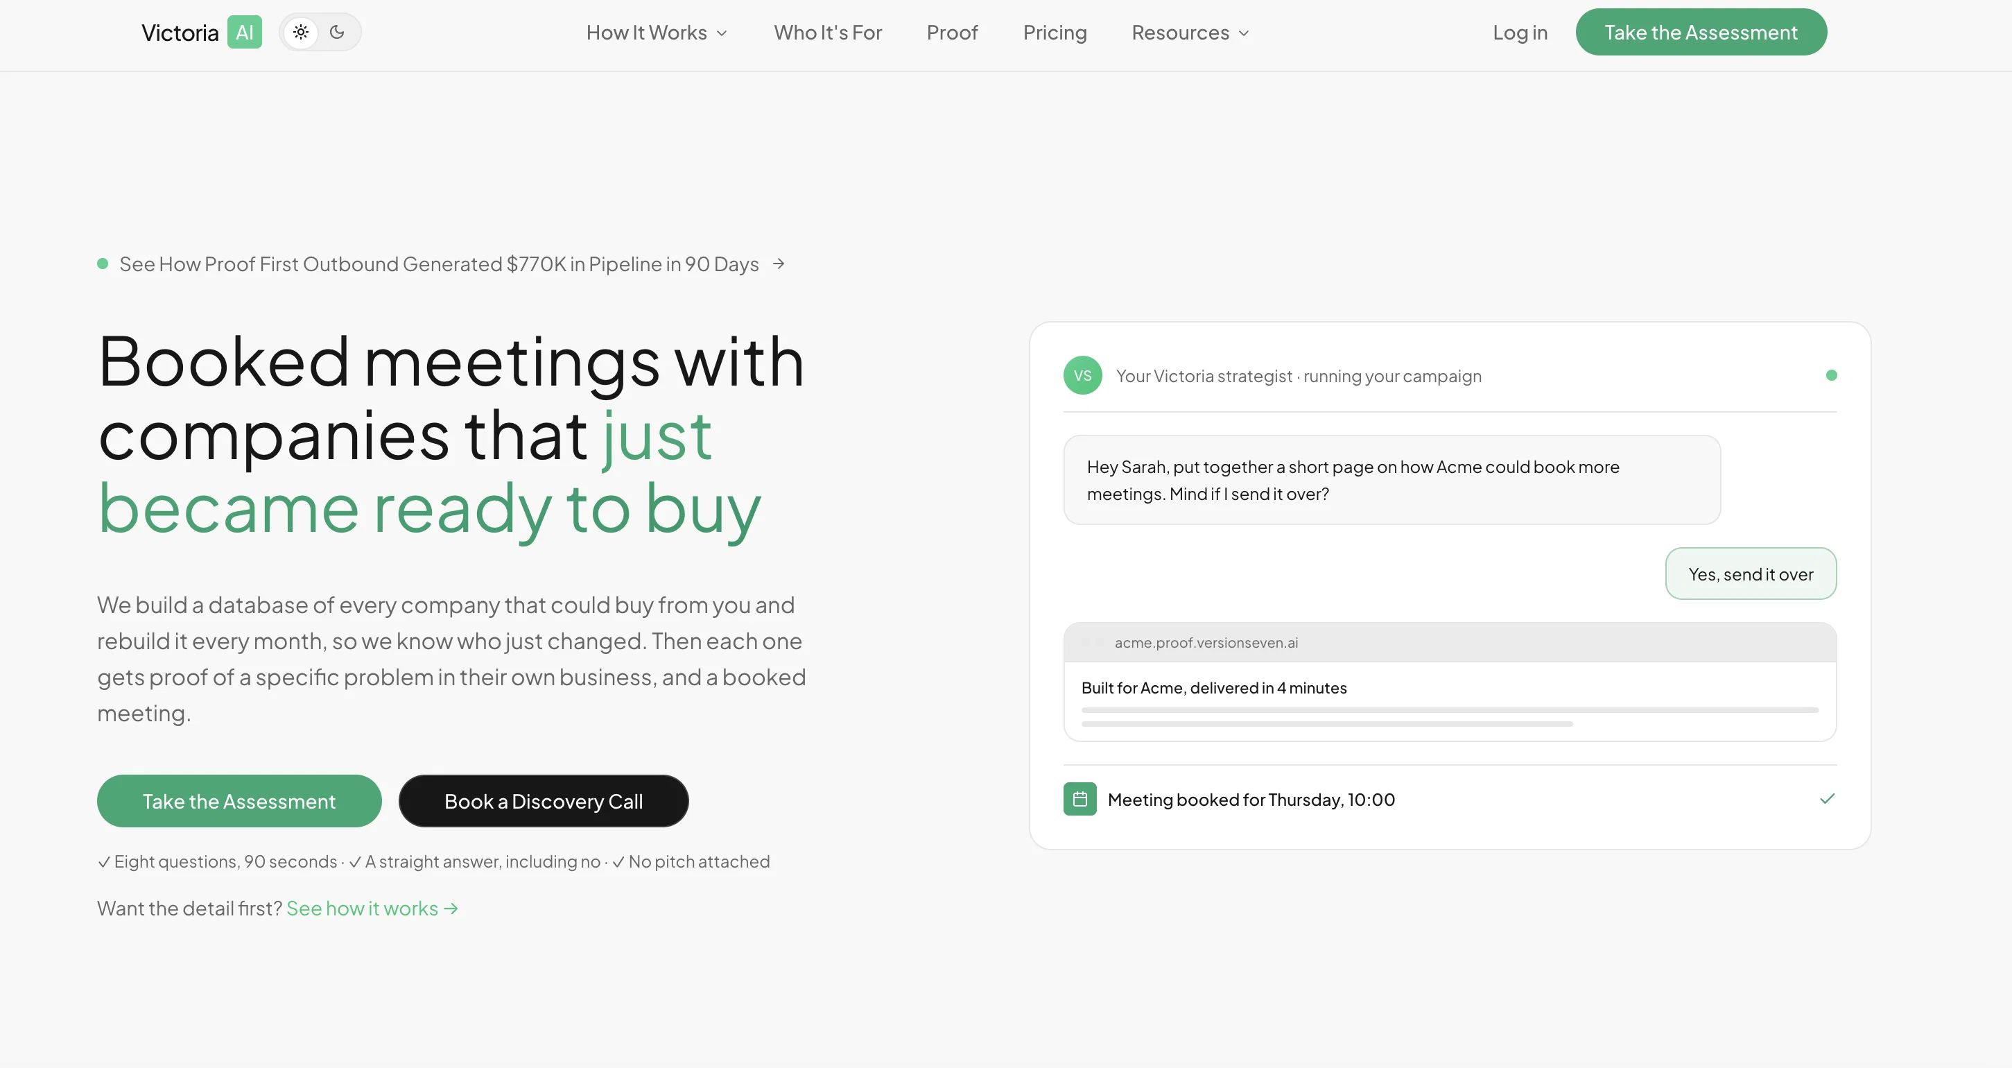Follow the See how it works link

pyautogui.click(x=372, y=908)
